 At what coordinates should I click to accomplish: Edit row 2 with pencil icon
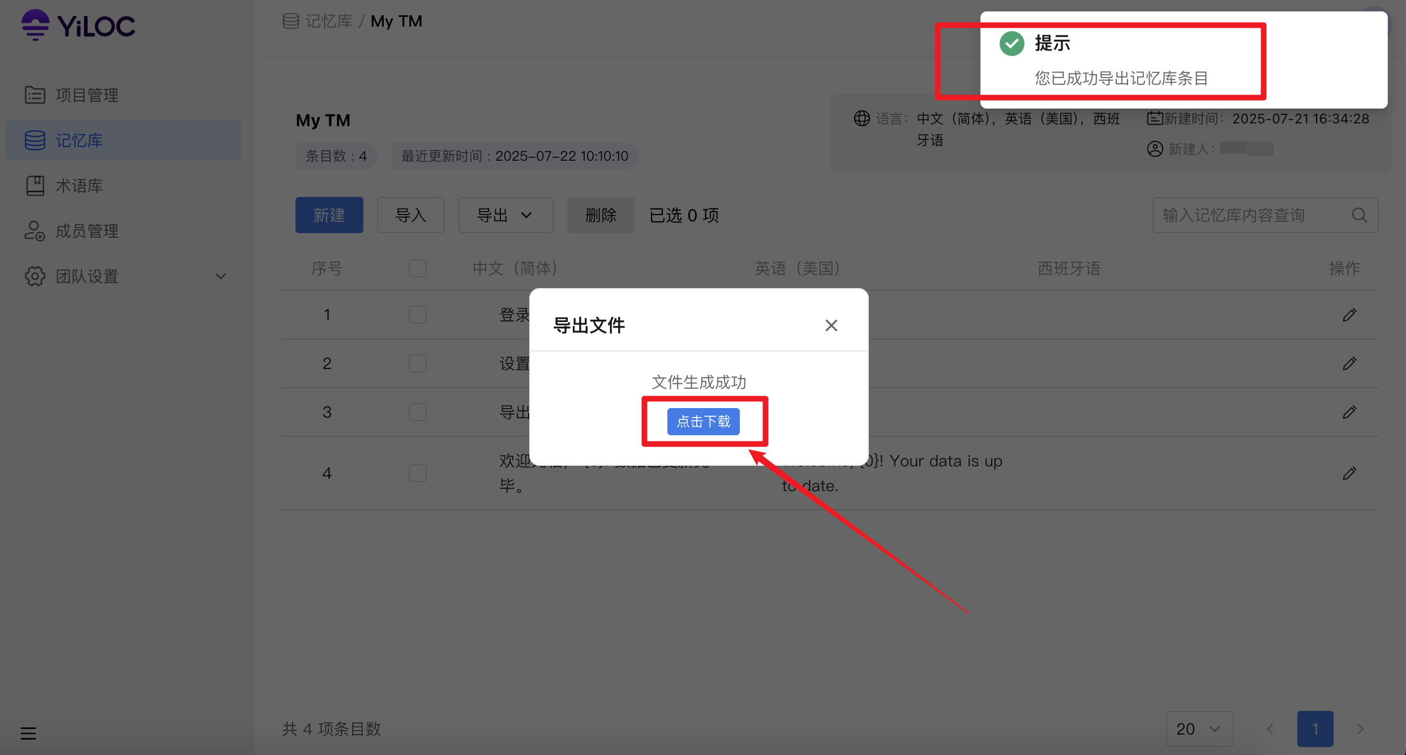coord(1350,363)
